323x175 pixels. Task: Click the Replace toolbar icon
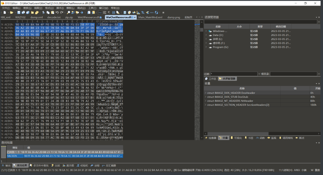73,12
